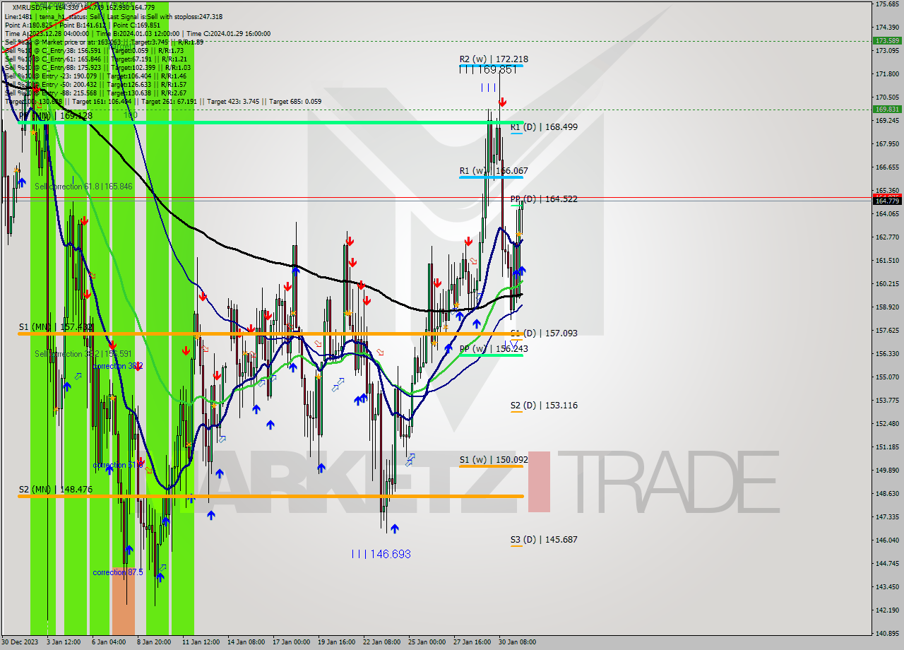
Task: Select the 'S1 (w) | 150.092' label
Action: (x=494, y=460)
